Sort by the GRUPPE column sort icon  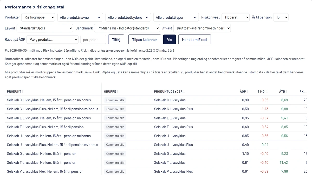coord(118,92)
